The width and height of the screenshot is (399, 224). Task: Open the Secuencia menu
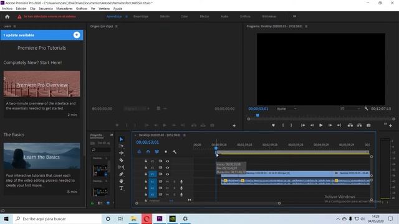46,9
